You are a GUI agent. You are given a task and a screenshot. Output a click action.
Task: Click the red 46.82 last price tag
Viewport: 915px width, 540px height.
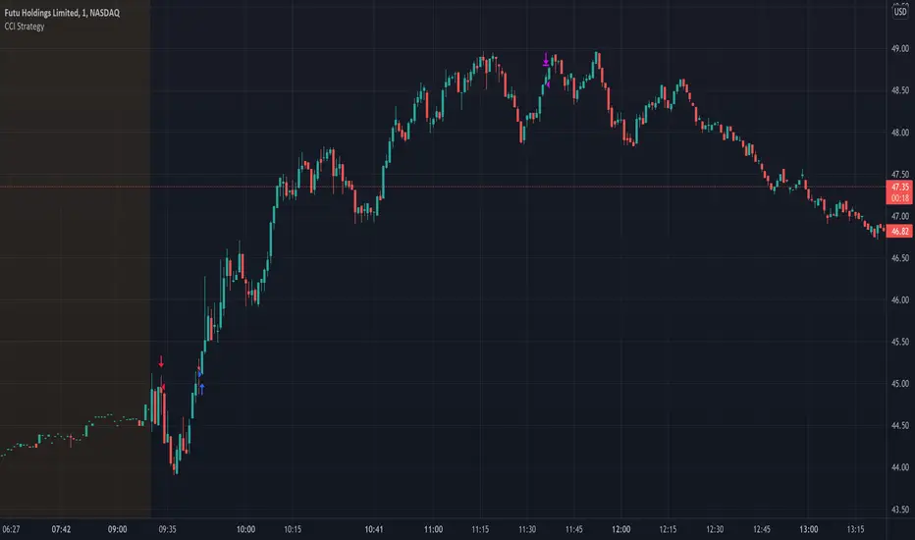(x=898, y=229)
